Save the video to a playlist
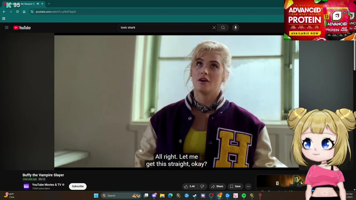Screen dimensions: 356x200 tap(235, 186)
